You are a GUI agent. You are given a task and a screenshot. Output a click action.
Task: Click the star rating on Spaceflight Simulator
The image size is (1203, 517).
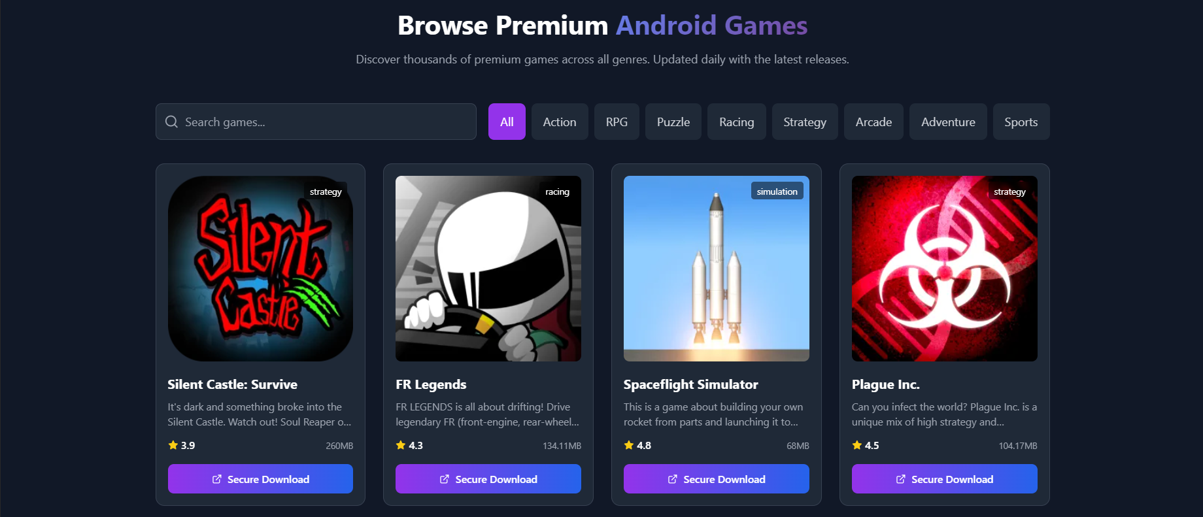[x=629, y=445]
